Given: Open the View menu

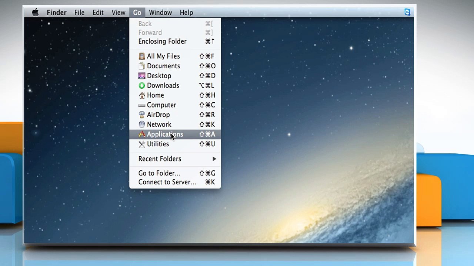Looking at the screenshot, I should tap(118, 13).
